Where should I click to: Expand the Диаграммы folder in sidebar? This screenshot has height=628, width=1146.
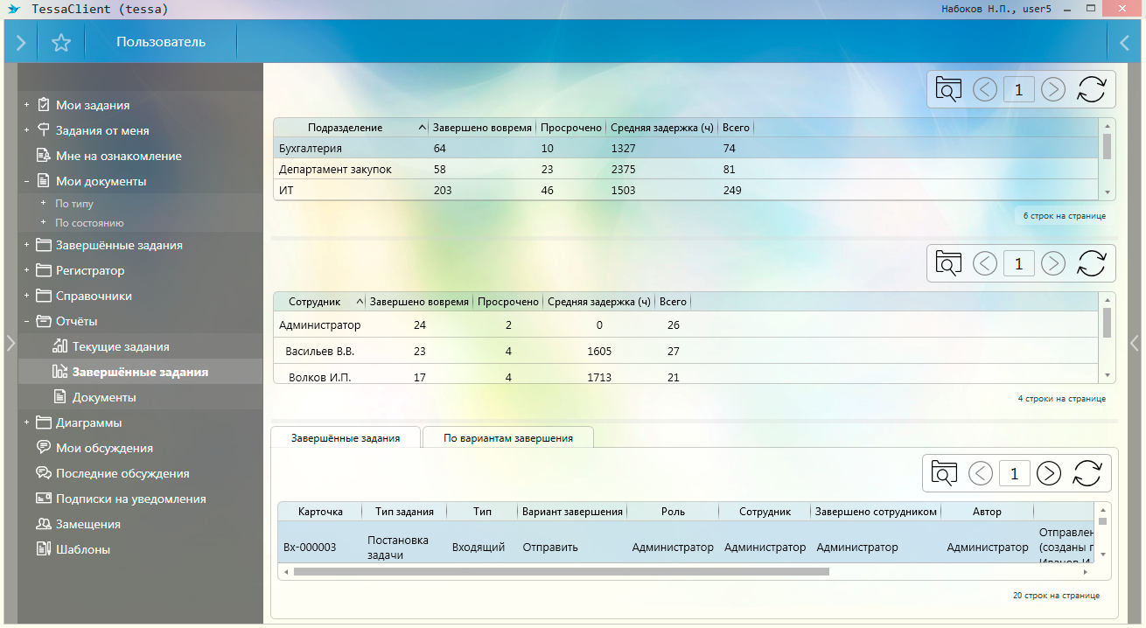[x=27, y=422]
